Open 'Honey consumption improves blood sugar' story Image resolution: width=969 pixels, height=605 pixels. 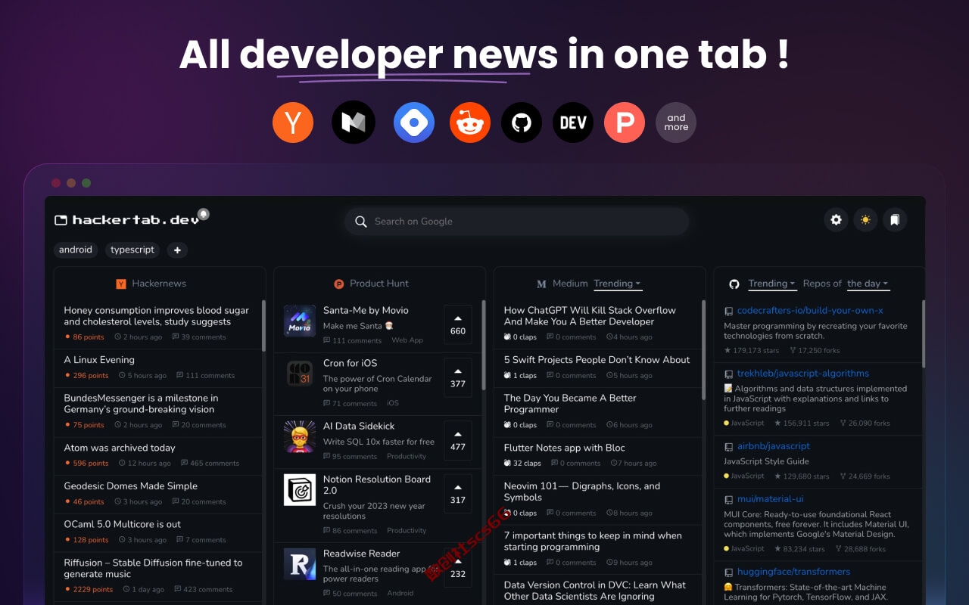tap(157, 316)
